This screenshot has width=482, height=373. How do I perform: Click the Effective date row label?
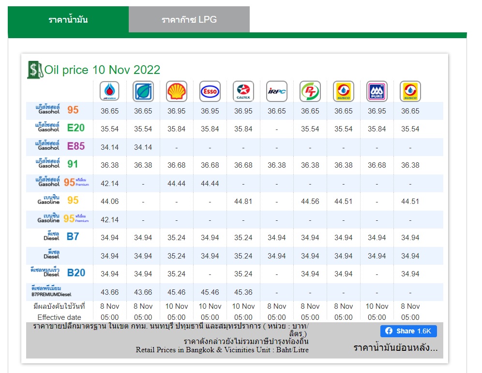60,317
